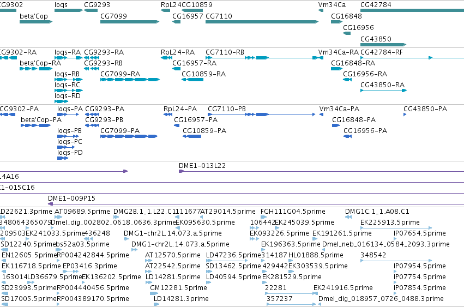Click the CG16848-PA protein label
The image size is (464, 307).
(354, 120)
